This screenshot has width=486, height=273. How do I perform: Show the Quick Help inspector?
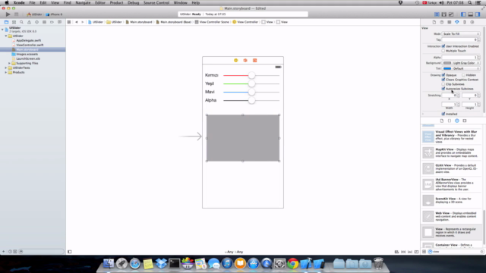coord(442,22)
